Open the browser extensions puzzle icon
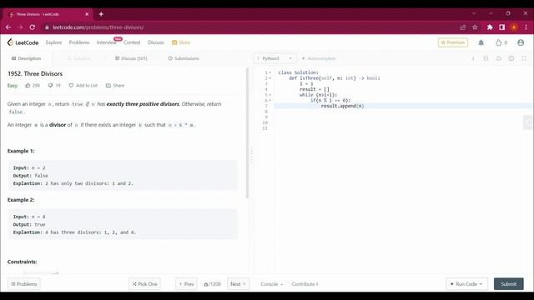 [490, 27]
